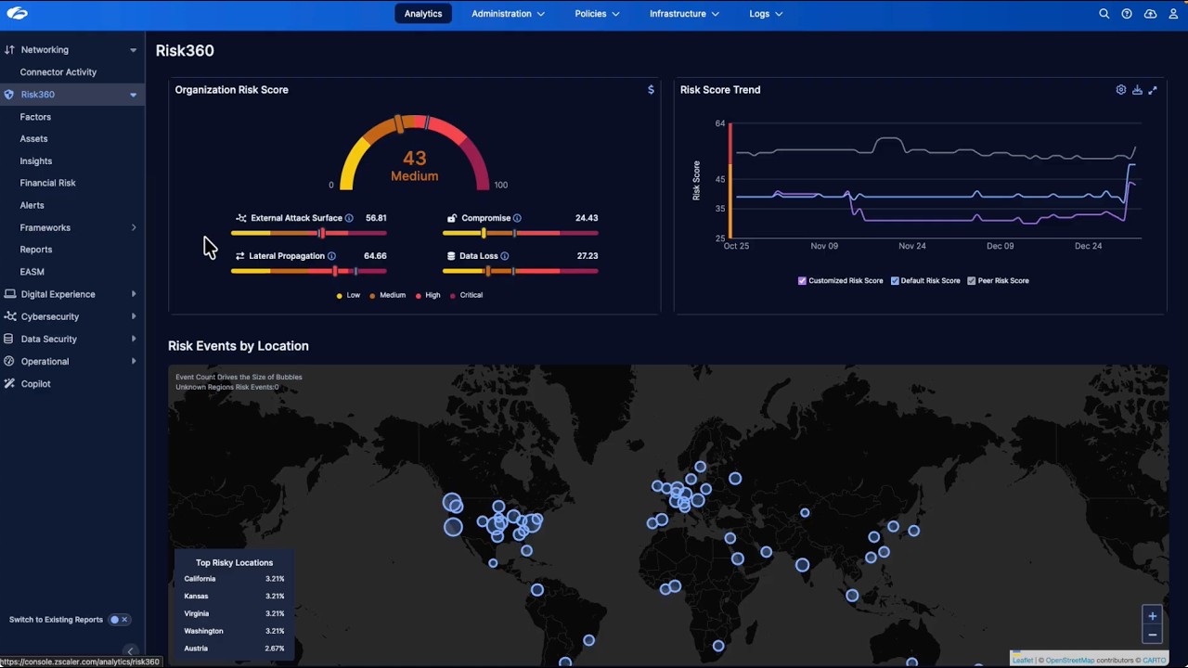Open the Leaflet attribution link
This screenshot has height=668, width=1188.
1023,661
